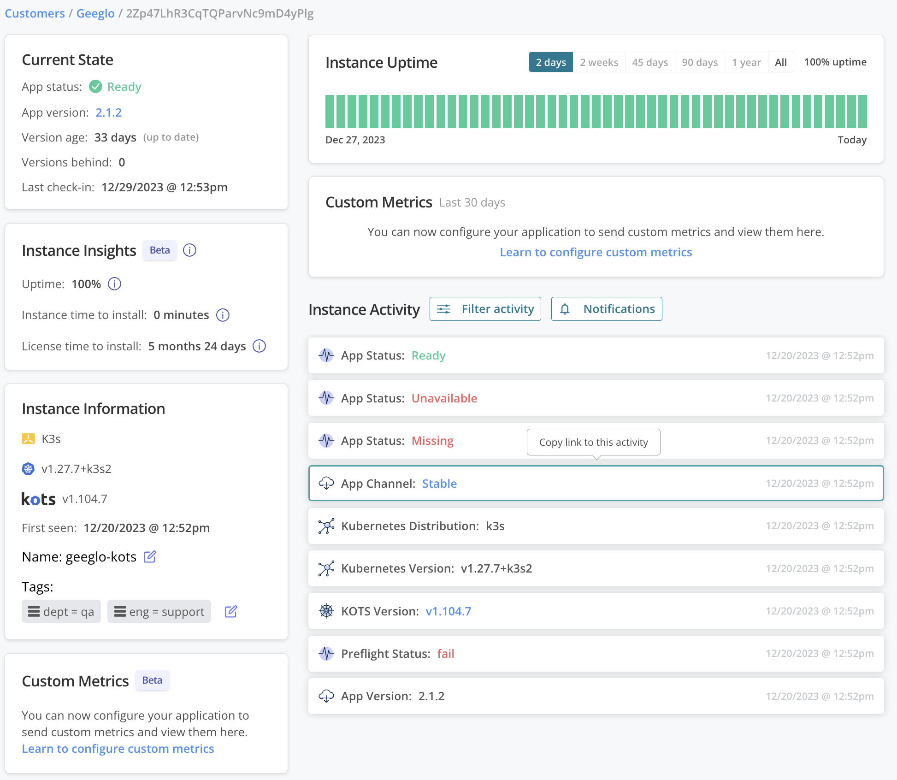897x780 pixels.
Task: Click the edit pencil next to name geeglo-kots
Action: [x=150, y=557]
